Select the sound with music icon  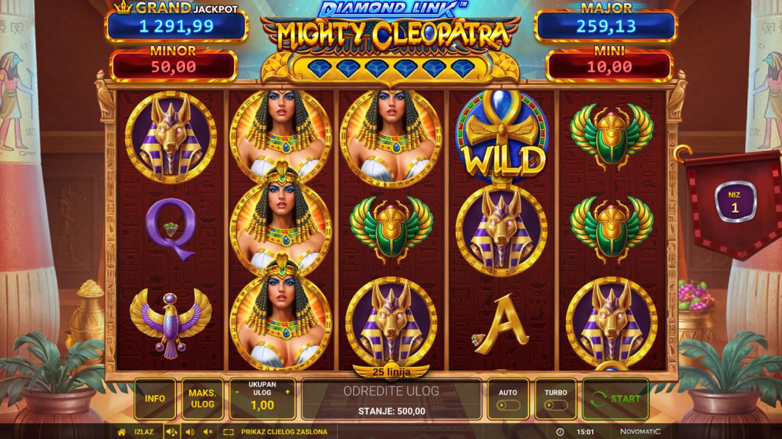pos(172,432)
